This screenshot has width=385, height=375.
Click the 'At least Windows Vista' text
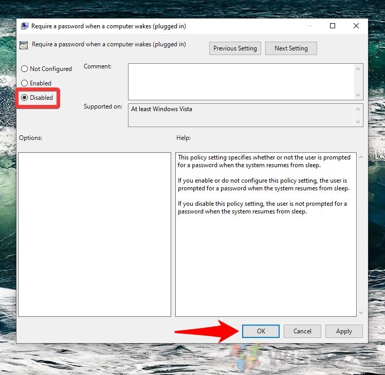click(x=161, y=109)
